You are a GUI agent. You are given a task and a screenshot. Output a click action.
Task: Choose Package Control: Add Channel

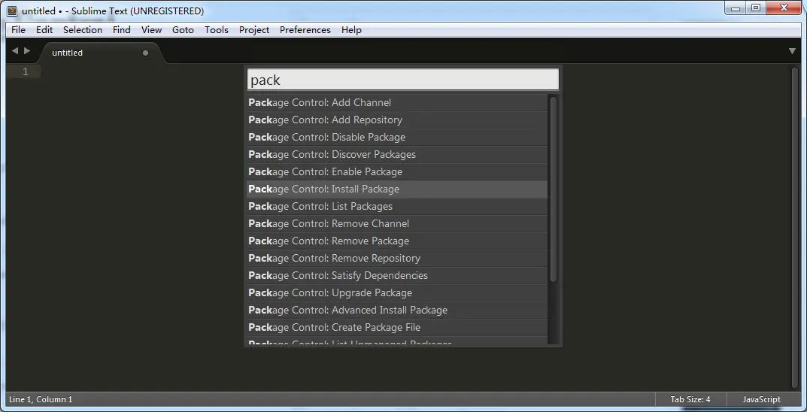click(397, 102)
